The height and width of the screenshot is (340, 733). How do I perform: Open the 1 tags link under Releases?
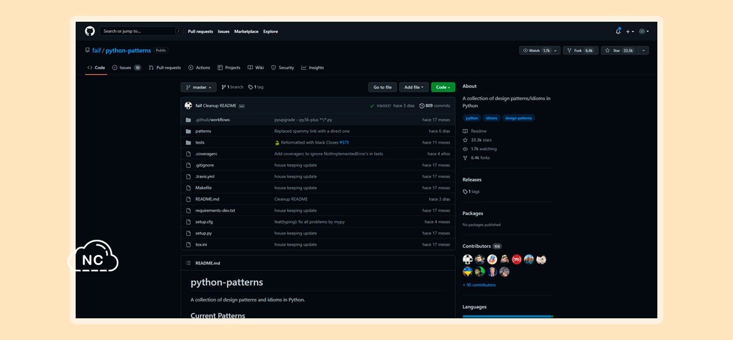click(471, 192)
